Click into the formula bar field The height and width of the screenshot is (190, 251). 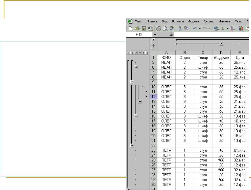click(211, 35)
